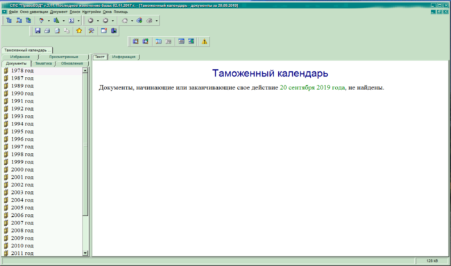Screen dimensions: 451x266
Task: Click the grayed copy pages icon
Action: click(x=67, y=30)
